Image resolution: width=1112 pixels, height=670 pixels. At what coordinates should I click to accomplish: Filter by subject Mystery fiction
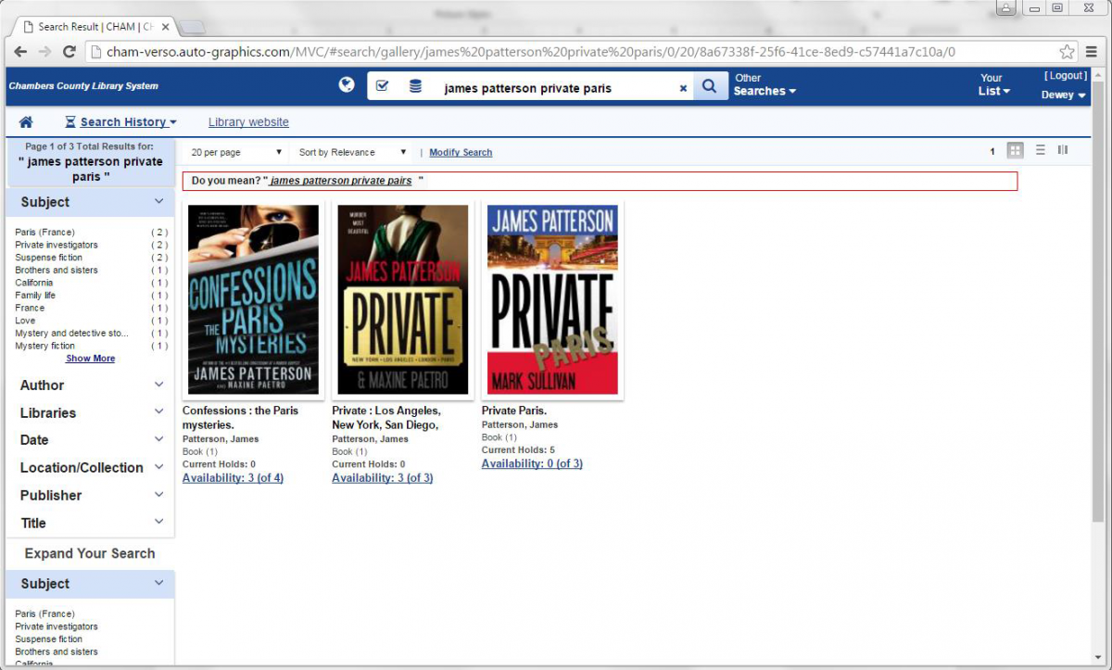click(x=45, y=346)
